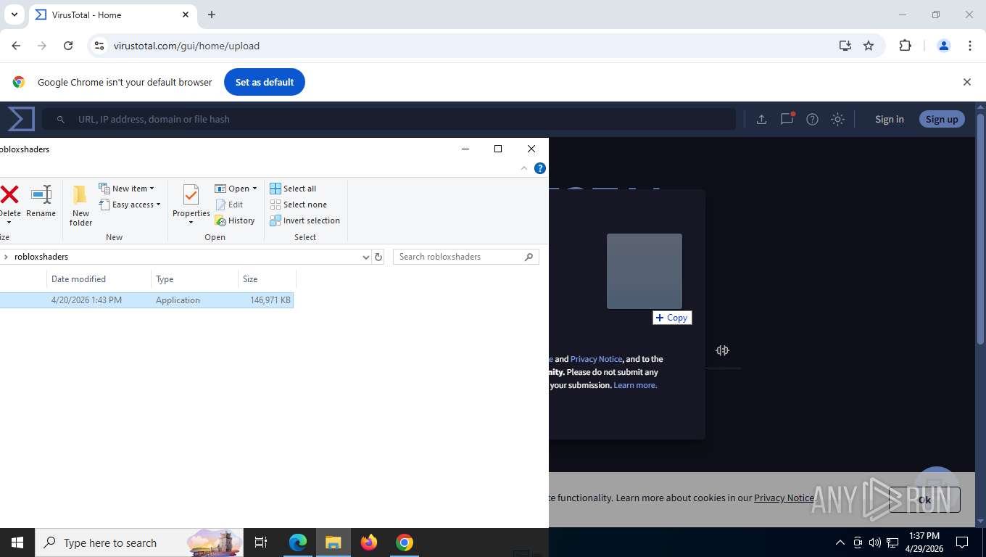The image size is (986, 557).
Task: Click the install app icon in the address bar
Action: [845, 46]
